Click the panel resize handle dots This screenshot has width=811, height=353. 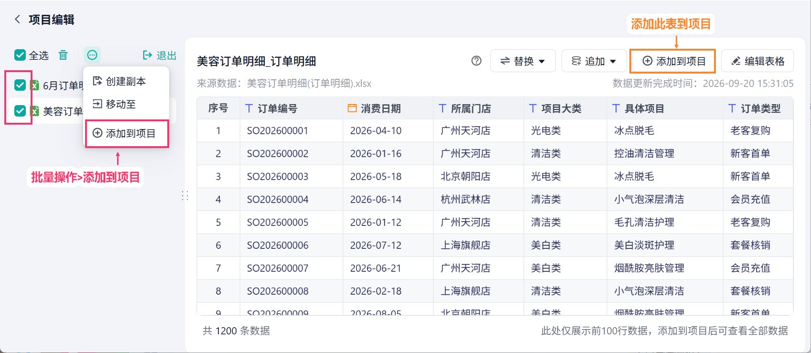[185, 196]
